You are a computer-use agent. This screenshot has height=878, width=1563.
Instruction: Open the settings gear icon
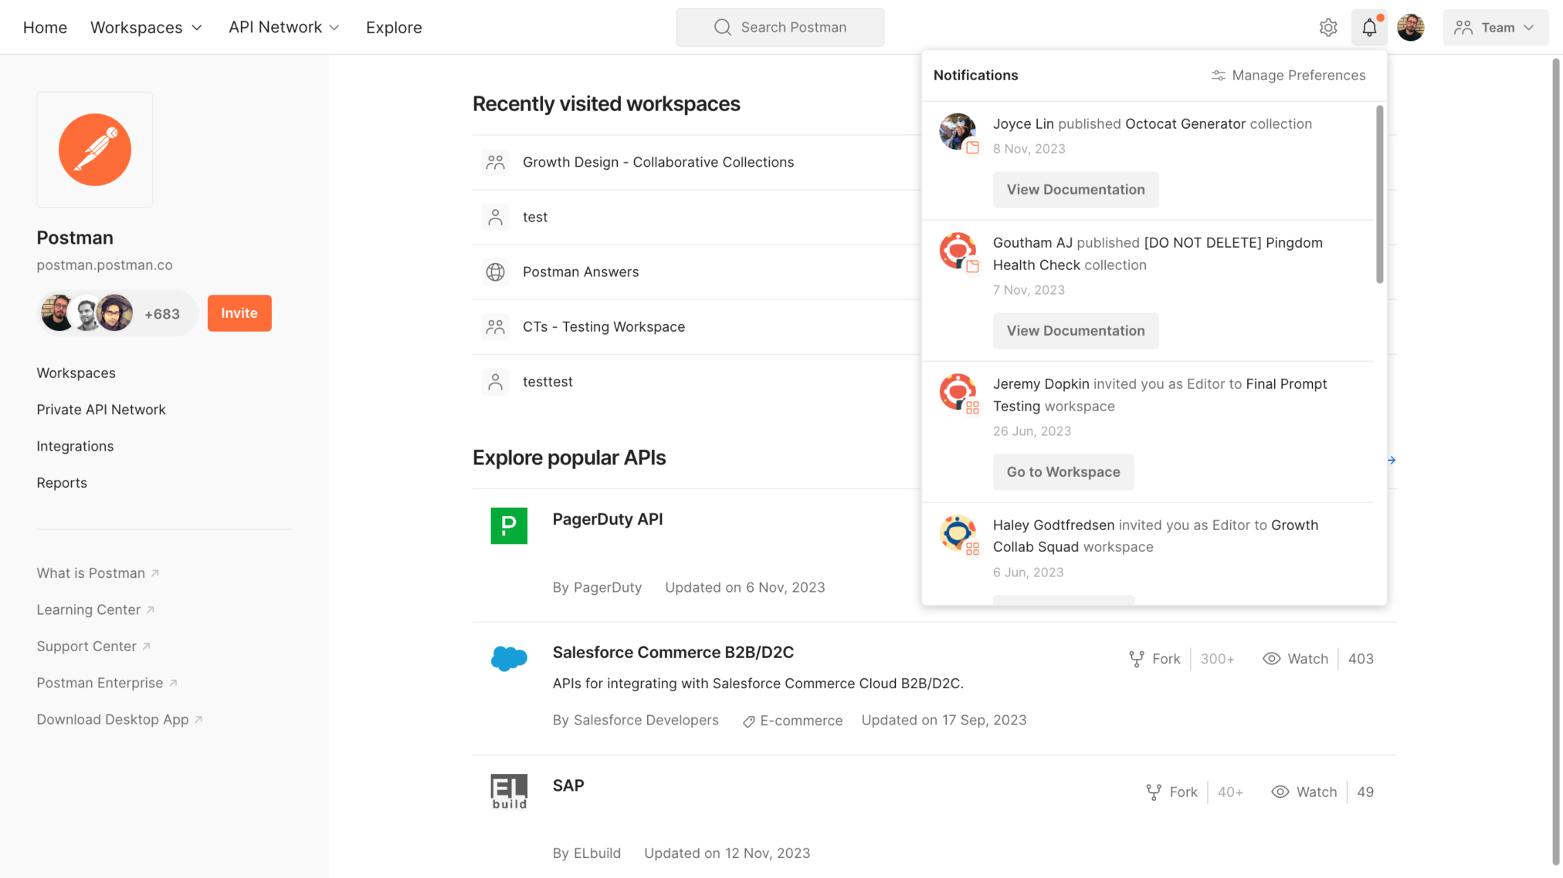click(1327, 28)
